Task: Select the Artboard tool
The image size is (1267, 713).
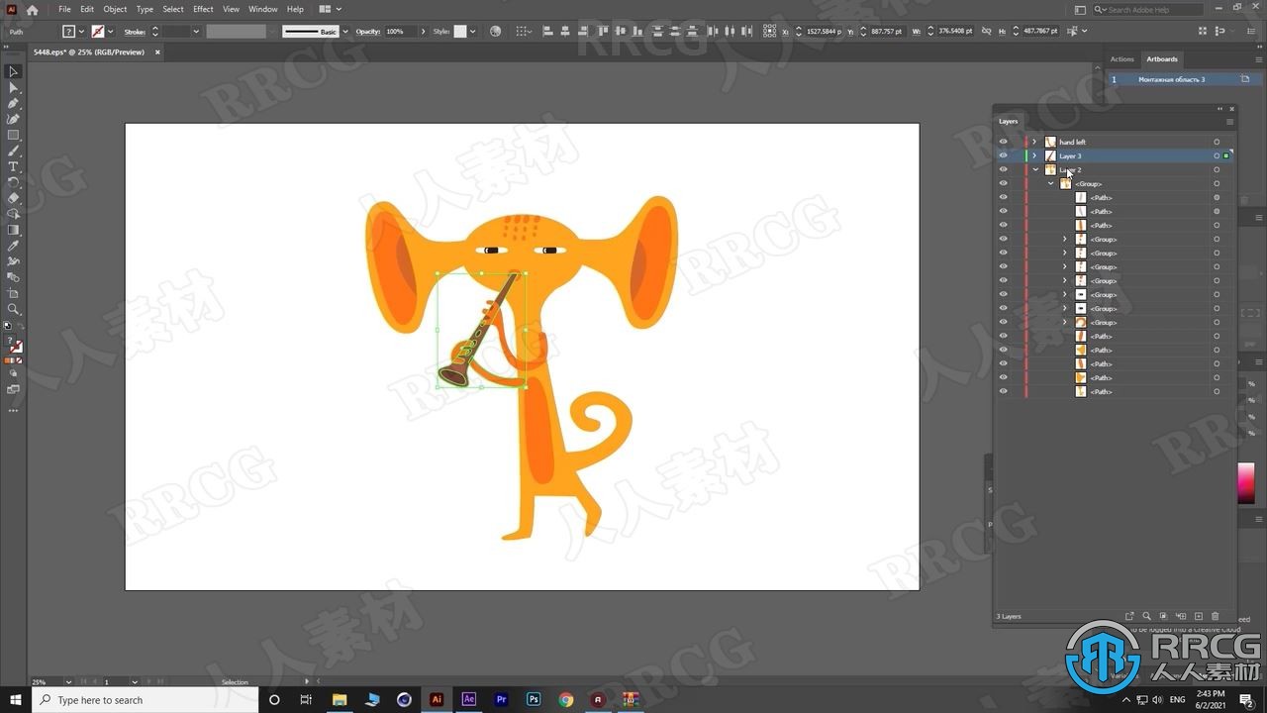Action: point(13,293)
